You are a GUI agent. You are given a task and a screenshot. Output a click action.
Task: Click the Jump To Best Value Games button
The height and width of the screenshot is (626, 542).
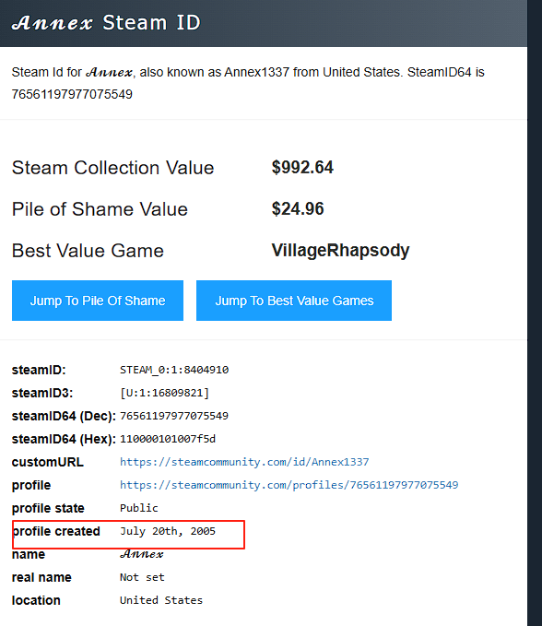pos(294,301)
